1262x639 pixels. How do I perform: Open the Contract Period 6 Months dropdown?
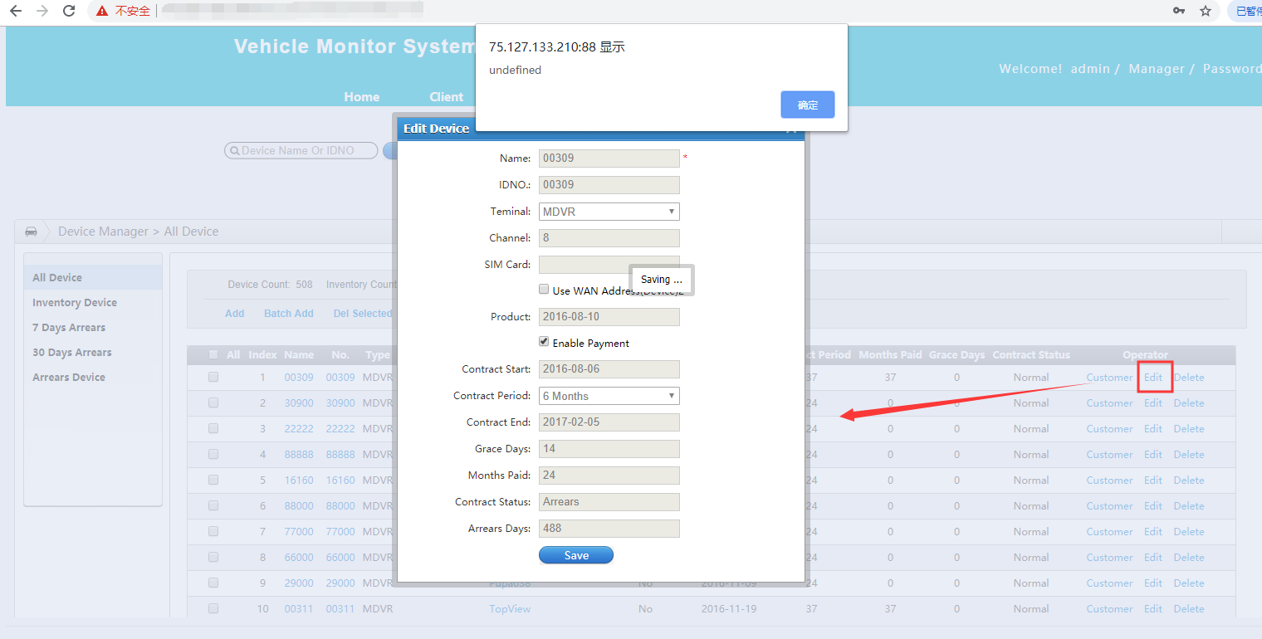[x=609, y=396]
